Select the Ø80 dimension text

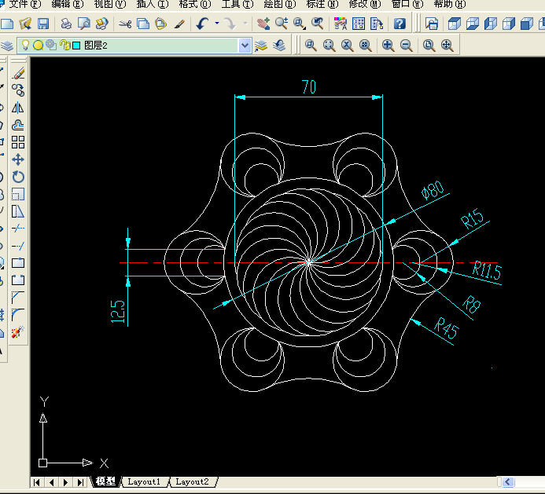[x=432, y=189]
